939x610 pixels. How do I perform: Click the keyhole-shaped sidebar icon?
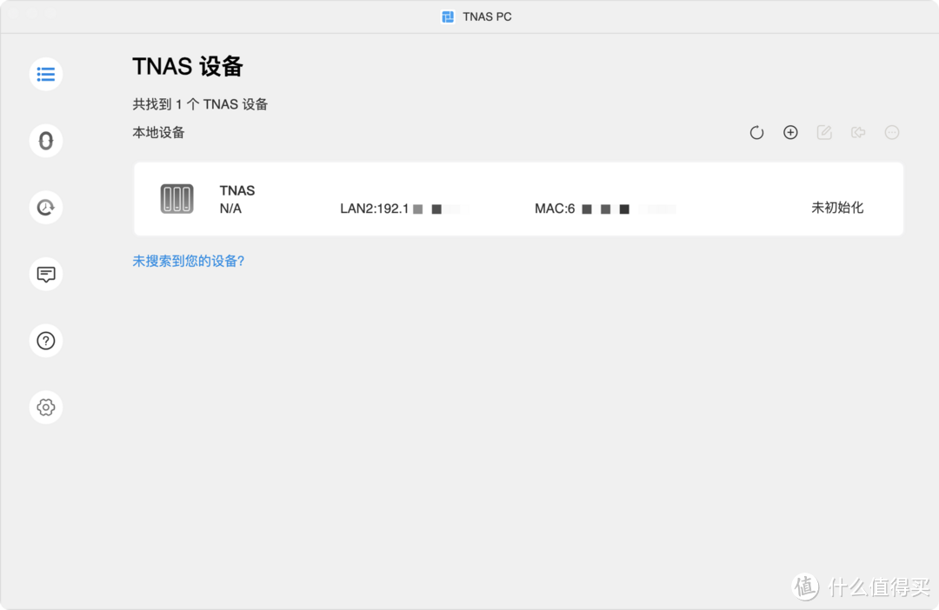pos(45,141)
